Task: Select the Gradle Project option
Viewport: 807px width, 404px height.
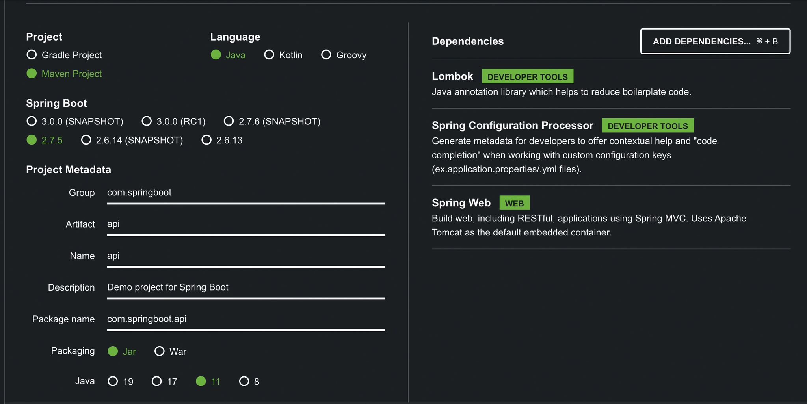Action: (32, 55)
